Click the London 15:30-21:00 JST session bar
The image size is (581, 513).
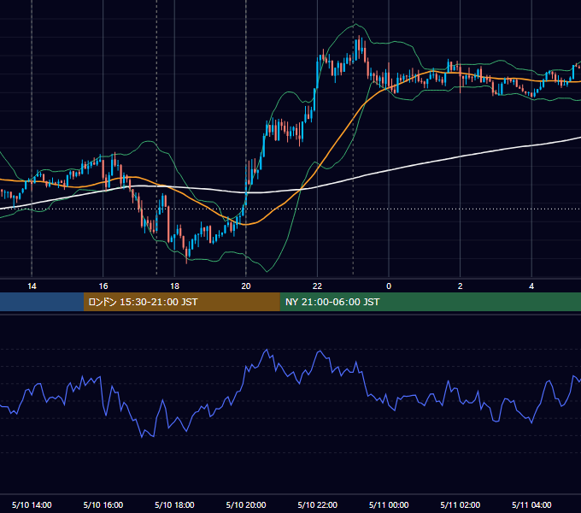pos(181,302)
